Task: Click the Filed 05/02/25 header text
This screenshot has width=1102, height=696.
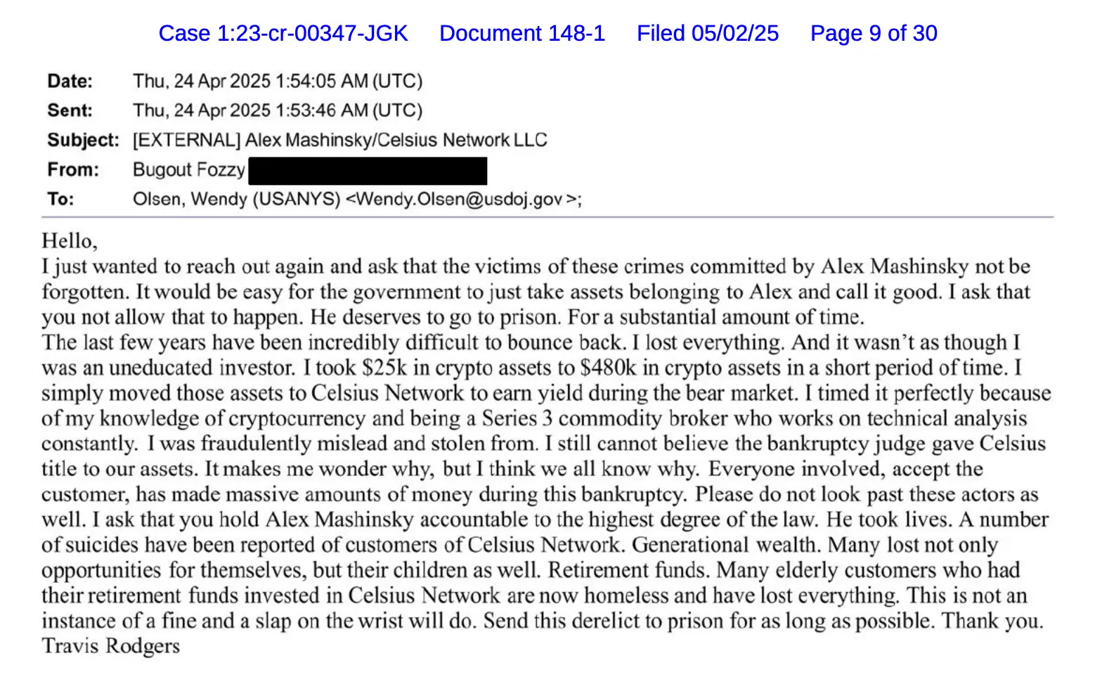Action: [x=707, y=33]
